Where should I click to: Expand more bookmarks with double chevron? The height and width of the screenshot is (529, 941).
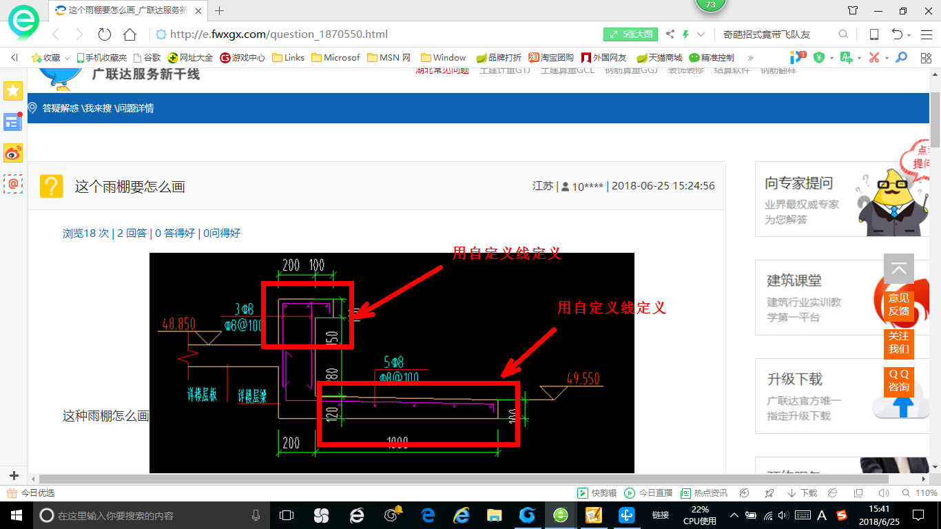750,58
